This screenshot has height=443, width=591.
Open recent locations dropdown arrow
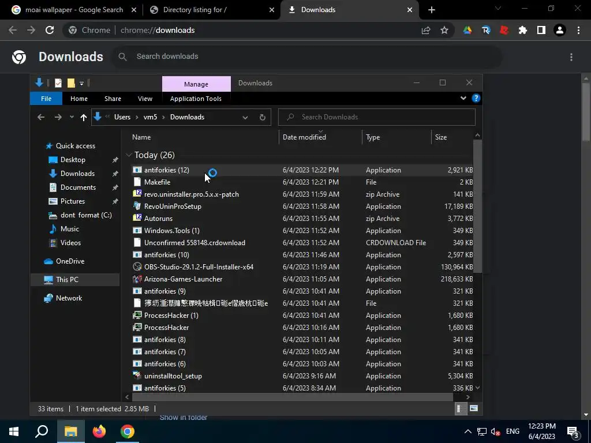tap(72, 117)
